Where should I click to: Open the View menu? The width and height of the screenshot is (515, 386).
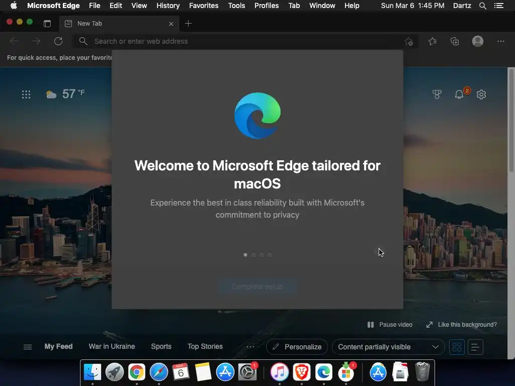pyautogui.click(x=139, y=6)
